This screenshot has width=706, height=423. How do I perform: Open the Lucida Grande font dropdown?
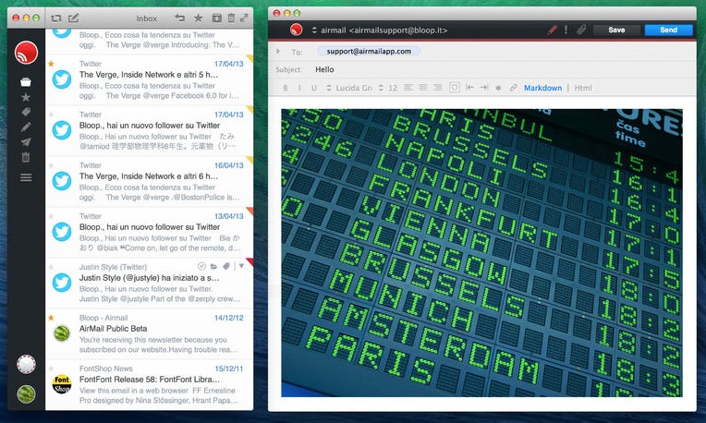point(356,88)
